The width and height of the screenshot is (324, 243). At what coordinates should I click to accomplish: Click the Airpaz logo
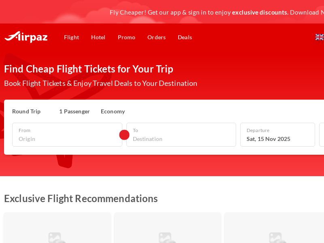[26, 37]
